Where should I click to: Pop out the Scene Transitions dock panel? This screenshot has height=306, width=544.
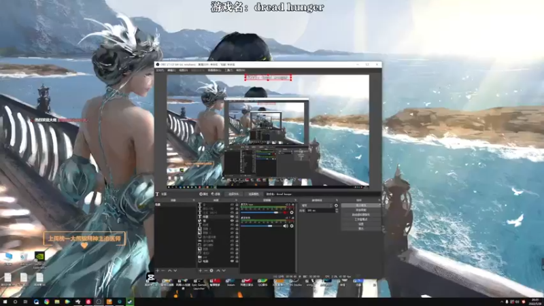[337, 200]
